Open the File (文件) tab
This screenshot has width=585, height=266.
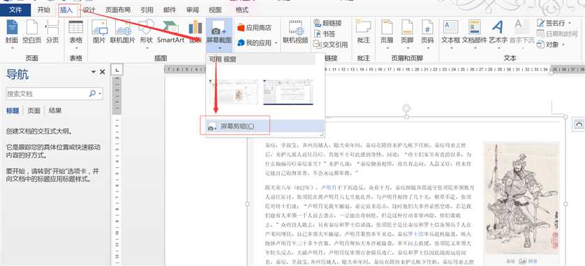15,10
